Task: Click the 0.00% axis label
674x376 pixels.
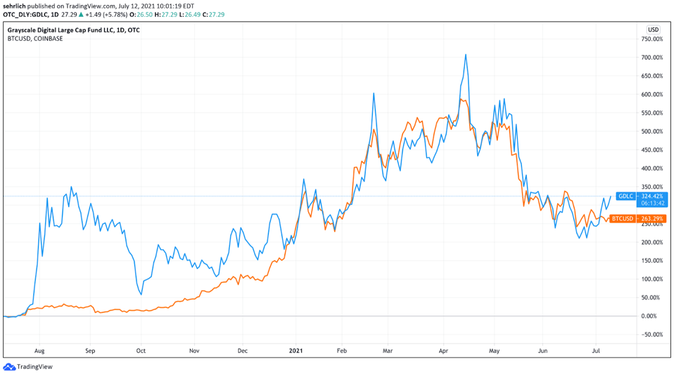Action: (649, 316)
